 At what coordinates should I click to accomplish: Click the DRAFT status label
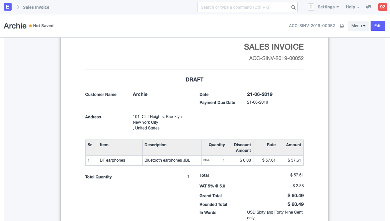(194, 79)
